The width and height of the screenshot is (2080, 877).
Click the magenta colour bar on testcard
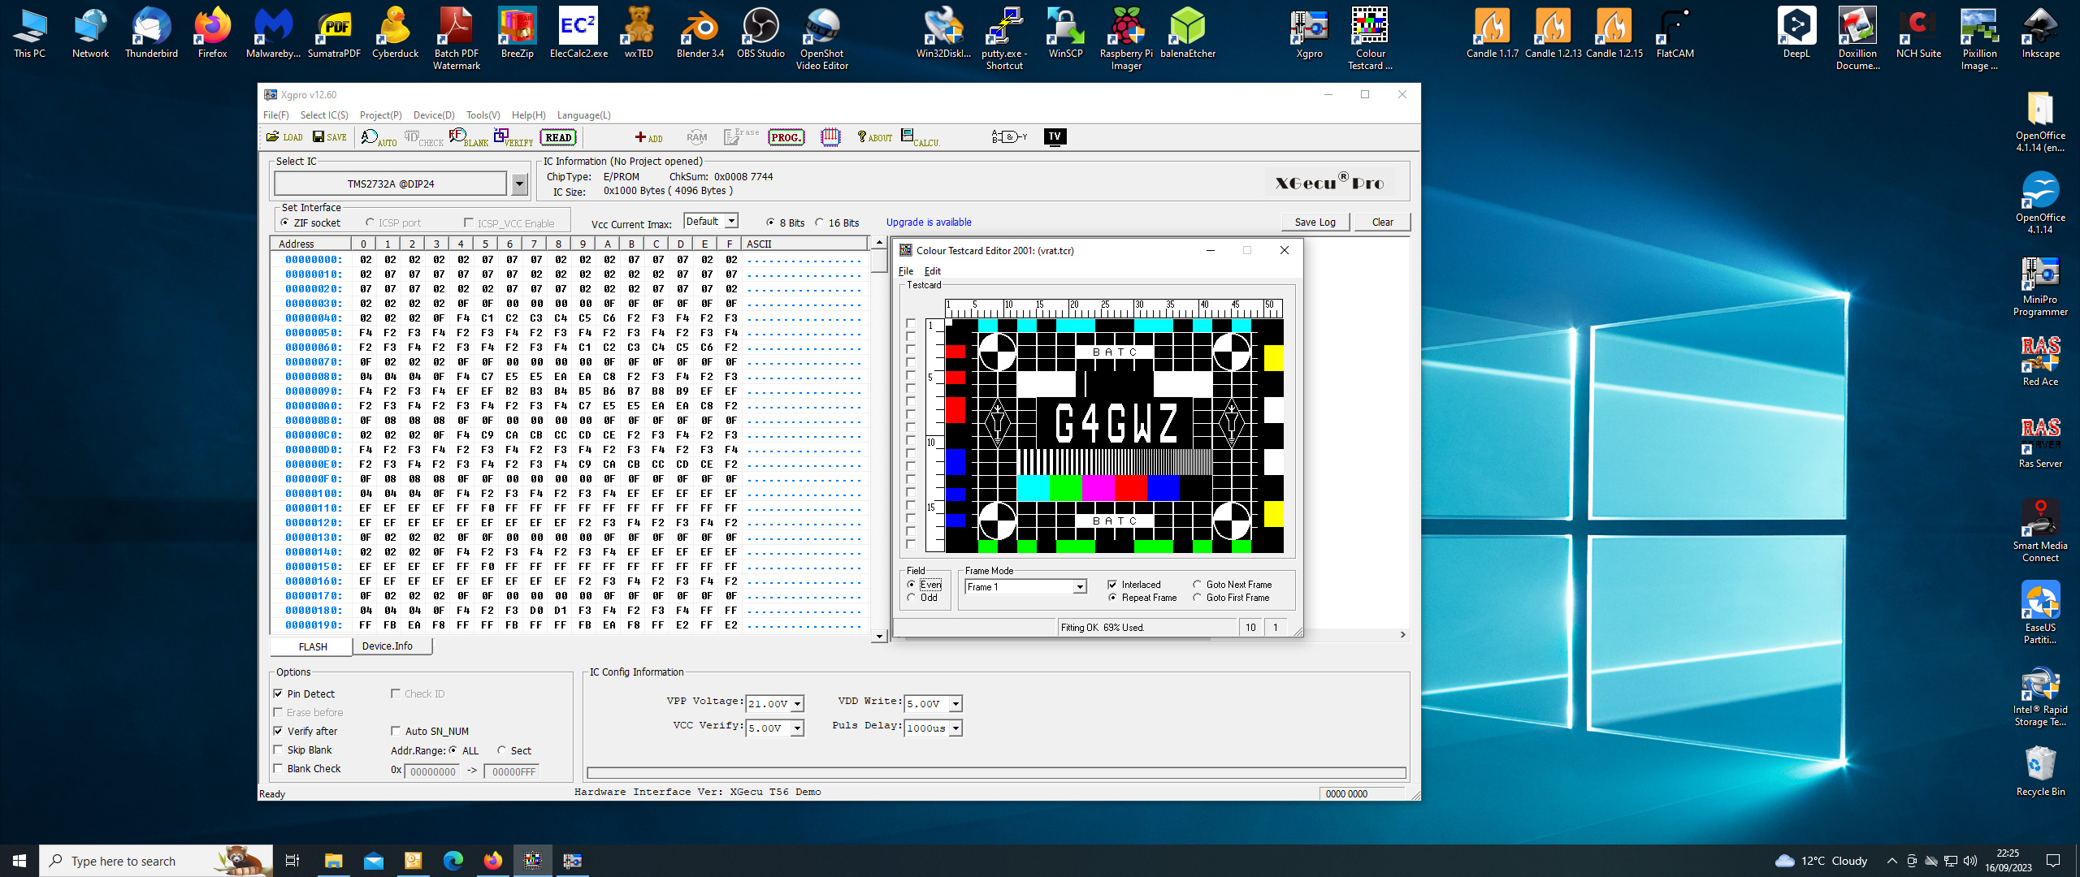[1098, 487]
